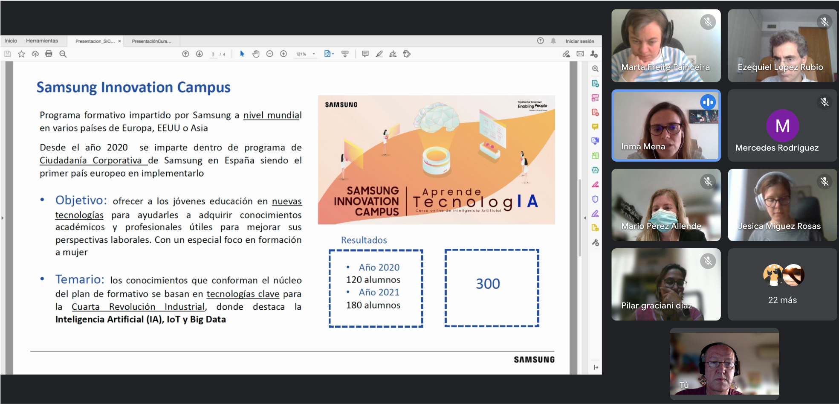This screenshot has height=404, width=839.
Task: Select the Presentacion_SIC document tab
Action: pos(95,41)
